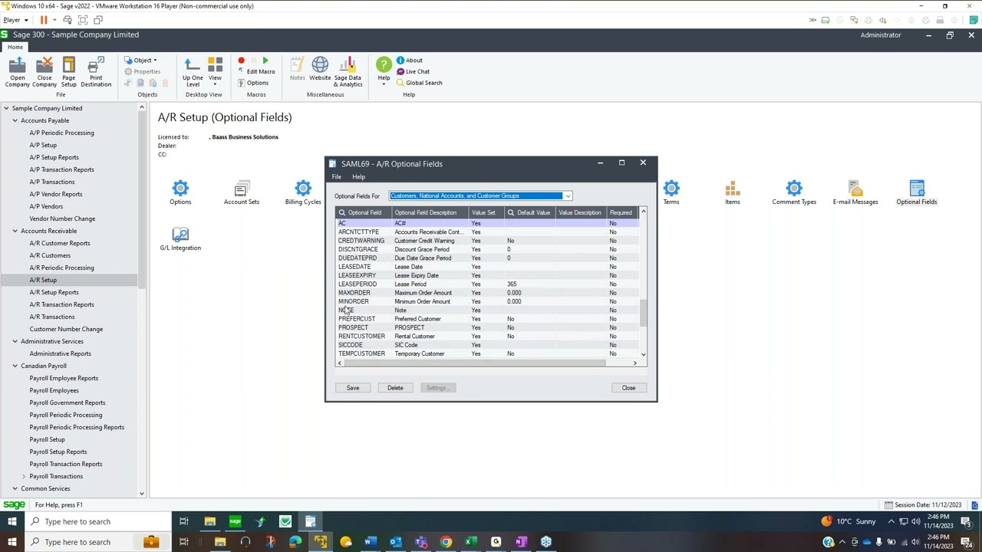Image resolution: width=982 pixels, height=552 pixels.
Task: Click the Page Setup ribbon icon
Action: point(69,71)
